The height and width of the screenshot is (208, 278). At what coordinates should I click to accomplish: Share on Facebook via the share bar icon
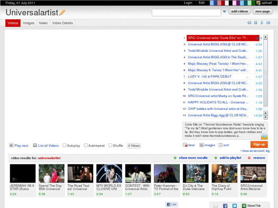(225, 206)
